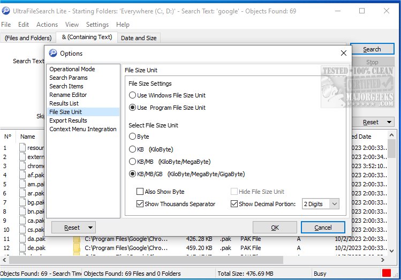Click the horizontal scrollbar thumb
401x280 pixels.
pos(146,260)
